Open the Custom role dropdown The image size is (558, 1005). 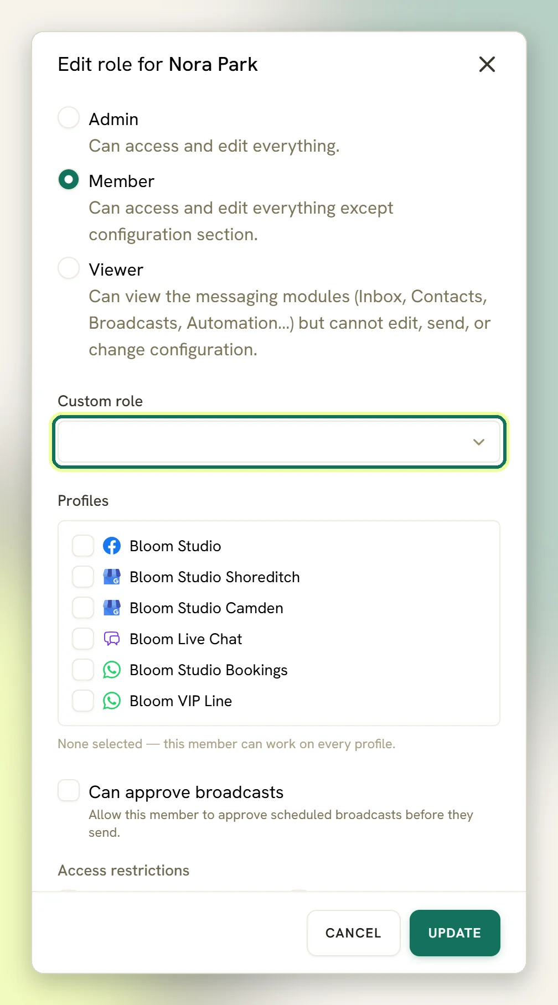pyautogui.click(x=279, y=442)
